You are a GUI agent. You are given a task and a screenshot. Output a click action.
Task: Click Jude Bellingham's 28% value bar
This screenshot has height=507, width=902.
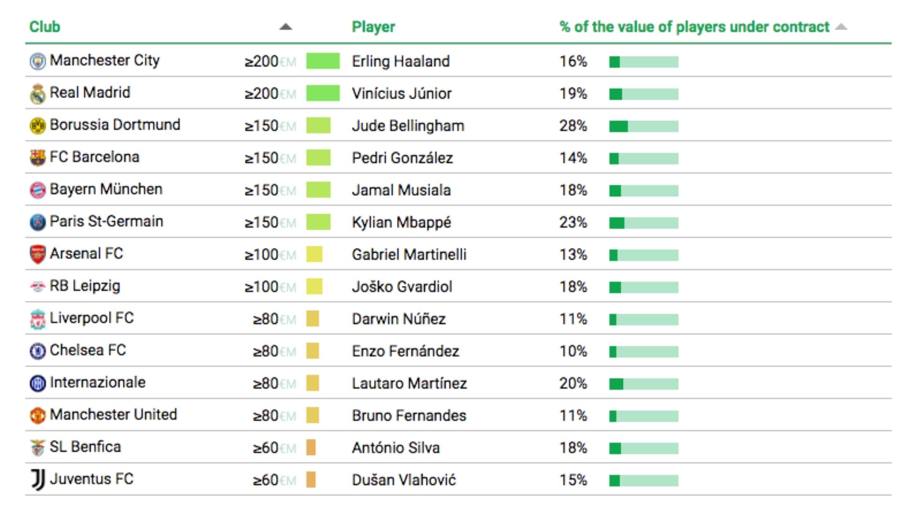click(x=644, y=126)
